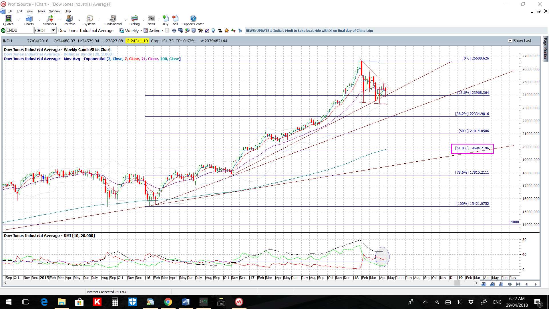
Task: Click the chart horizontal scrollbar thumb
Action: point(457,283)
